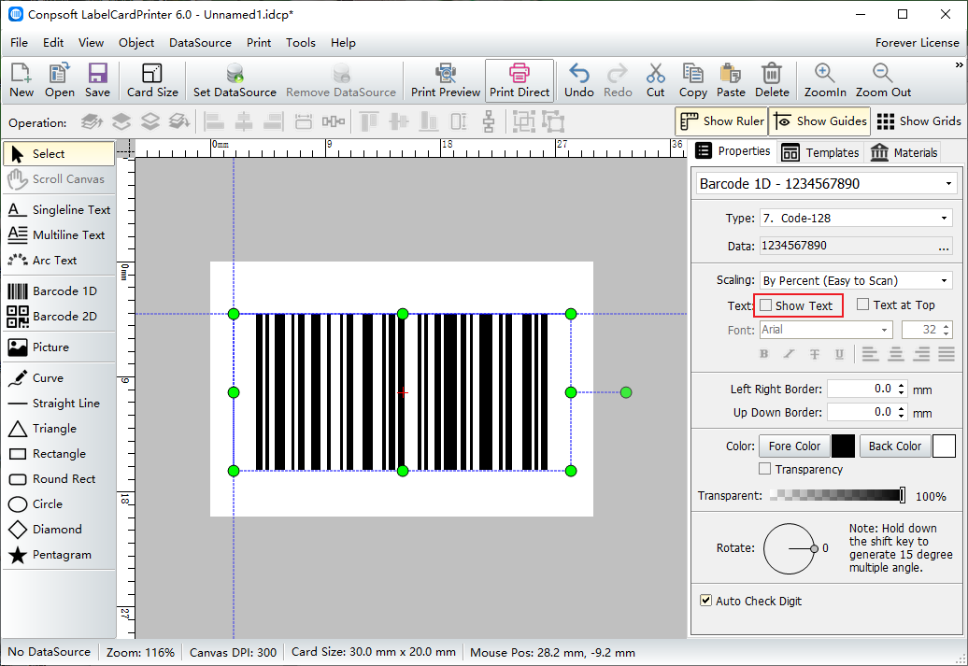
Task: Click the Fore Color button
Action: click(x=794, y=446)
